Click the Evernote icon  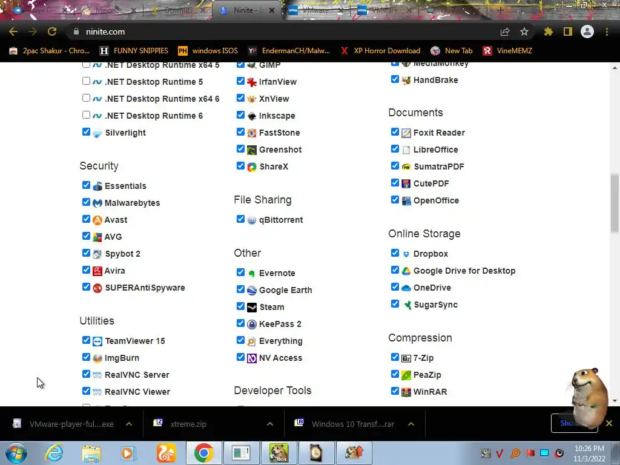251,274
